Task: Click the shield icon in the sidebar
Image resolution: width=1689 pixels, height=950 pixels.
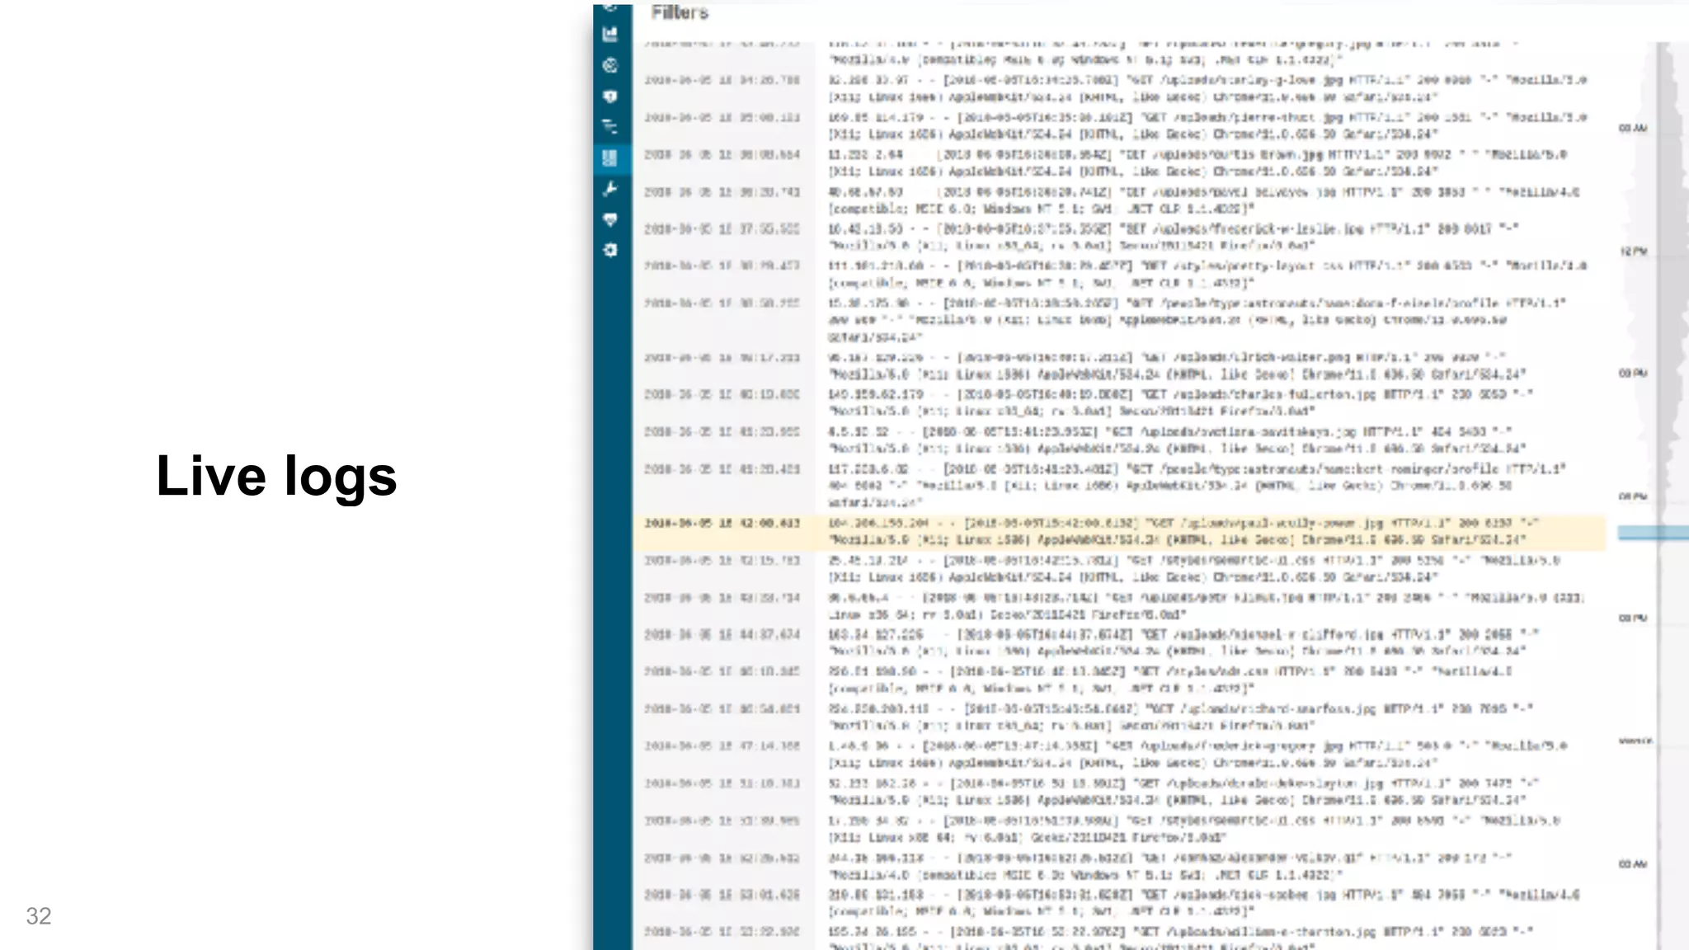Action: tap(610, 96)
